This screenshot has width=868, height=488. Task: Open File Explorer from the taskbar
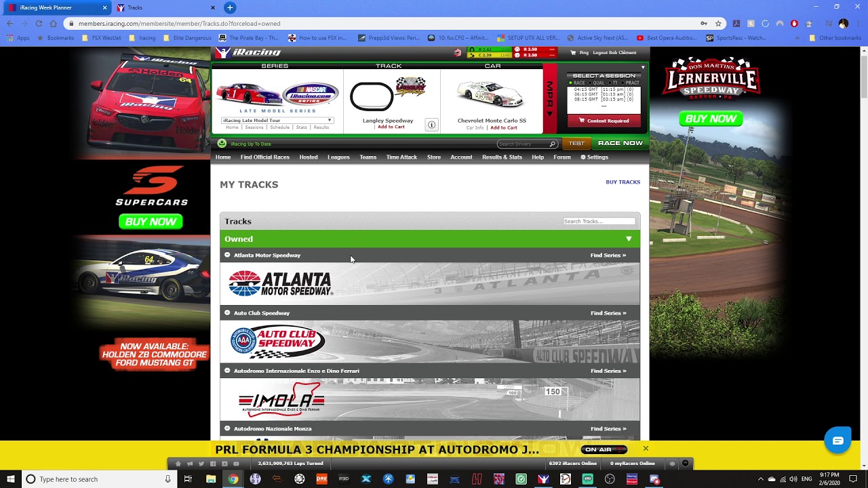(x=211, y=479)
